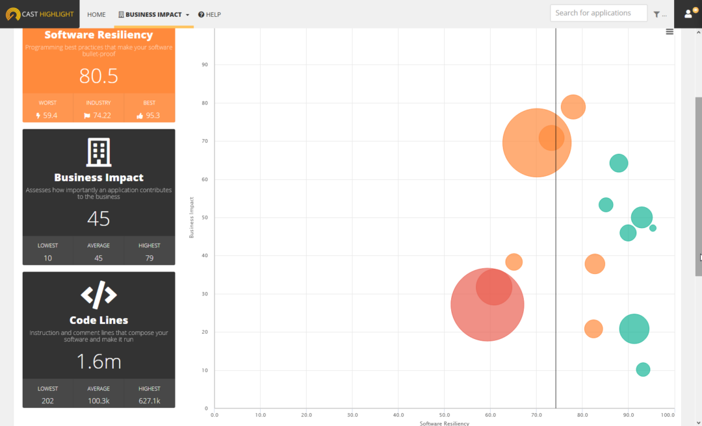Screen dimensions: 702x426
Task: Click the Search for applications field
Action: coord(598,12)
